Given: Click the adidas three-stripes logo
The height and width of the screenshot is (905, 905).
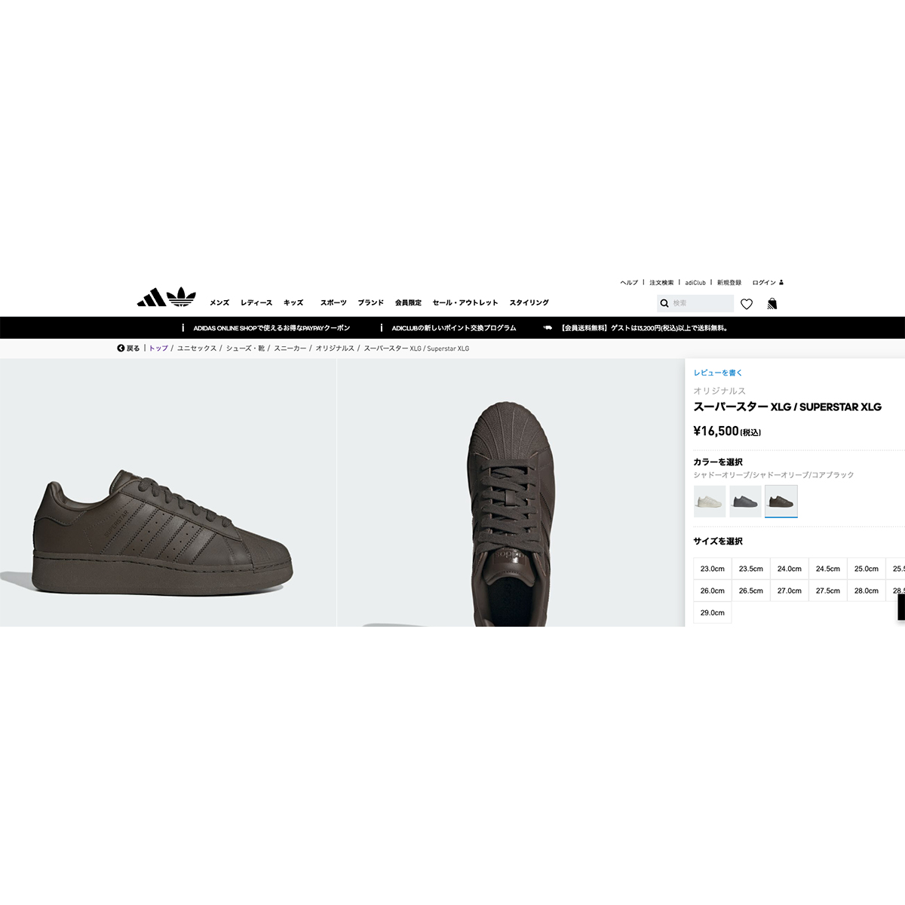Looking at the screenshot, I should point(151,298).
